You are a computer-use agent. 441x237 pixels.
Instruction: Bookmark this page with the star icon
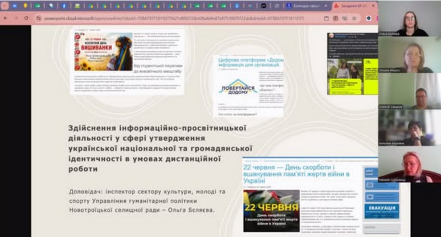point(354,18)
